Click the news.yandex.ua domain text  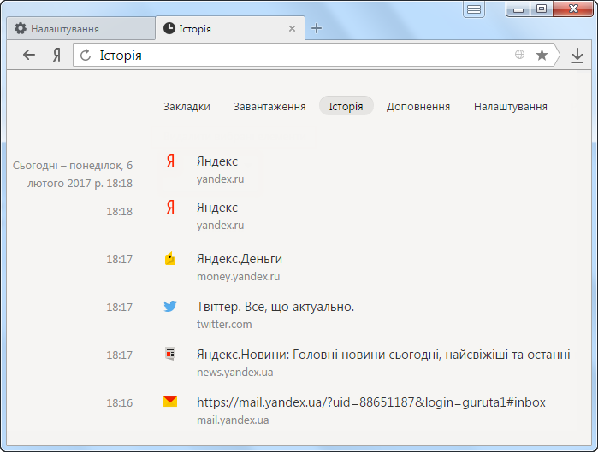[x=235, y=372]
